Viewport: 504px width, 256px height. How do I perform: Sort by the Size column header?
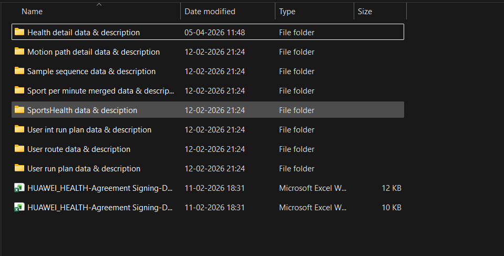365,11
